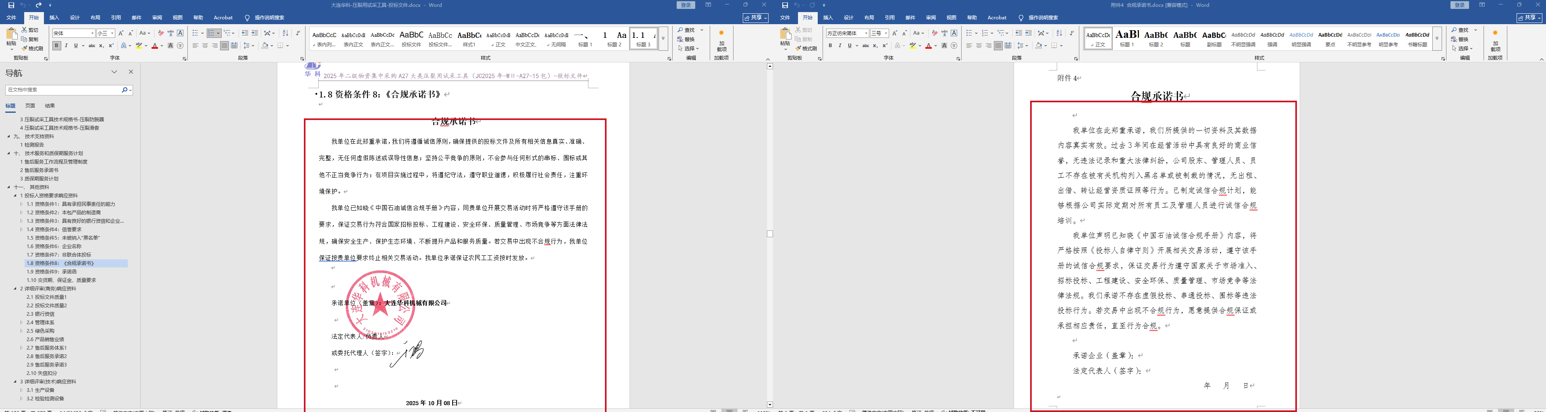Go to heading 1.9 资格条件9：承诺函
Image resolution: width=1546 pixels, height=412 pixels.
[x=52, y=272]
